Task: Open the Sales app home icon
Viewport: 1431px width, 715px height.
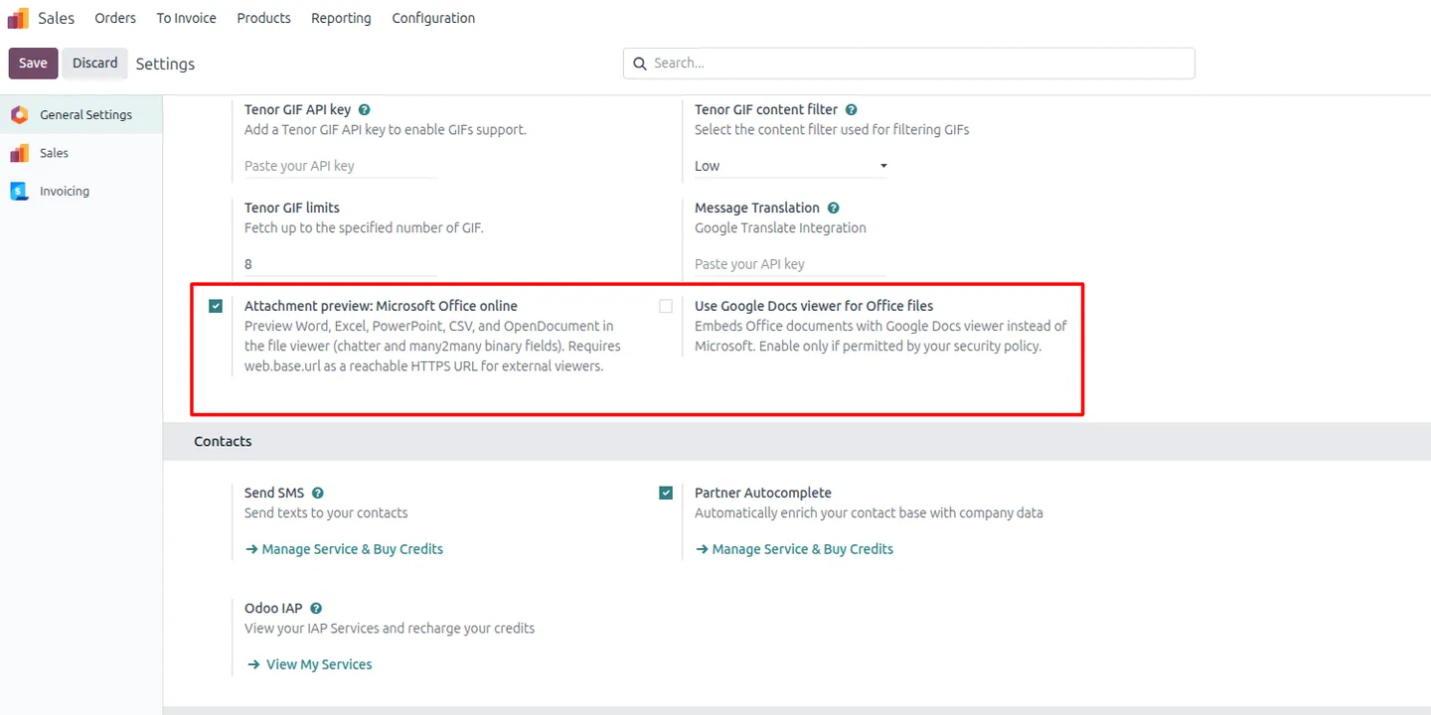Action: point(18,18)
